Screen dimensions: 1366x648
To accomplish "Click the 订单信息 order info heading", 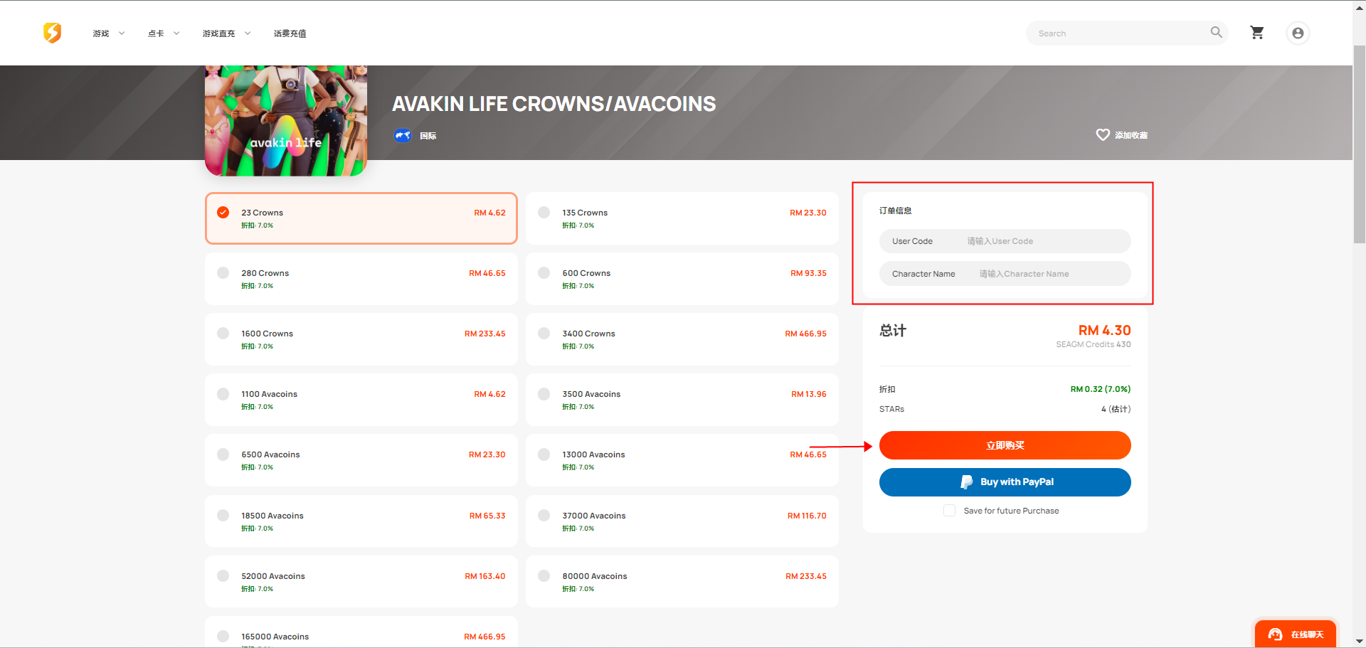I will tap(895, 211).
